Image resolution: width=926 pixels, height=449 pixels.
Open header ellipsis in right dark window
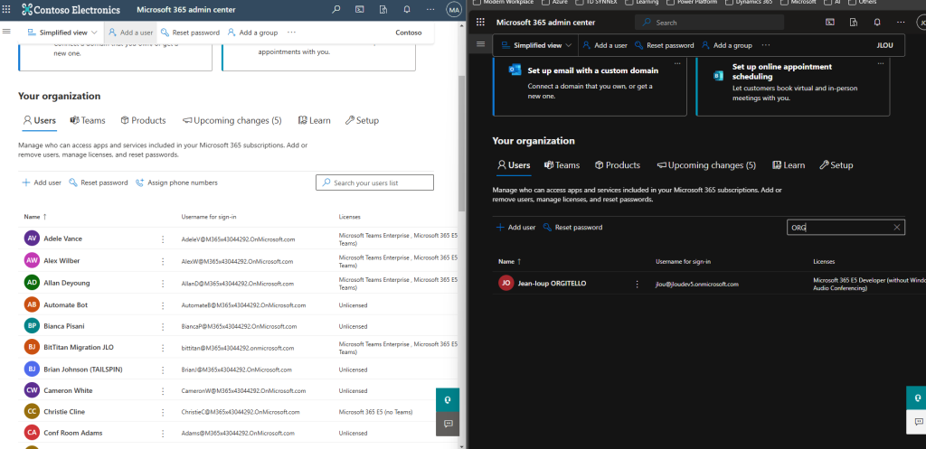point(901,23)
